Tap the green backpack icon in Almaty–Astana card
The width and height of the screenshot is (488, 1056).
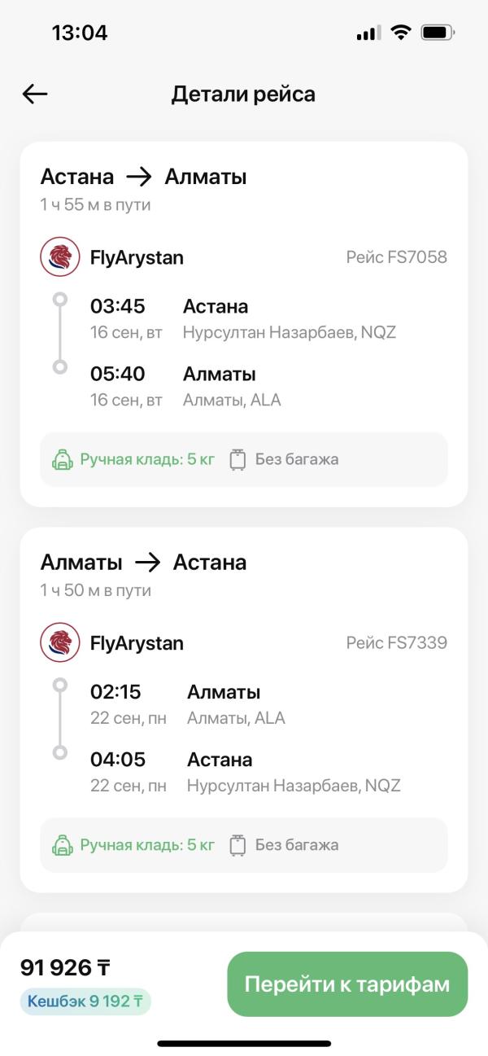pos(62,844)
